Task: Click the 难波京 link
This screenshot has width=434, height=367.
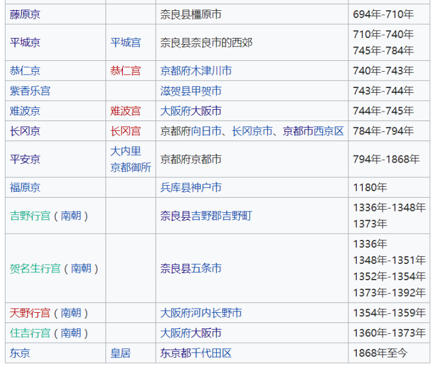Action: 25,111
